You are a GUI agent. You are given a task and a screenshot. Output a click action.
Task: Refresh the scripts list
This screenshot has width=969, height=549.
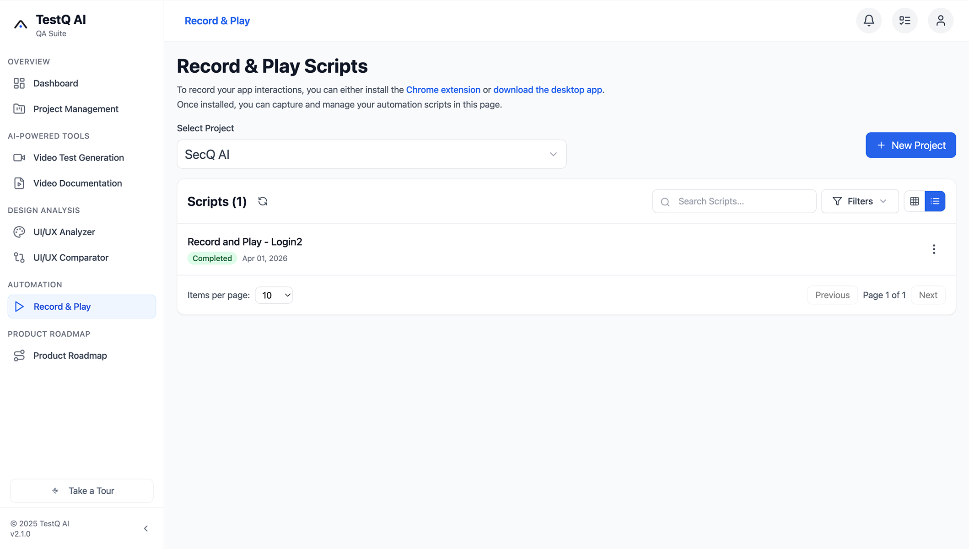tap(263, 201)
